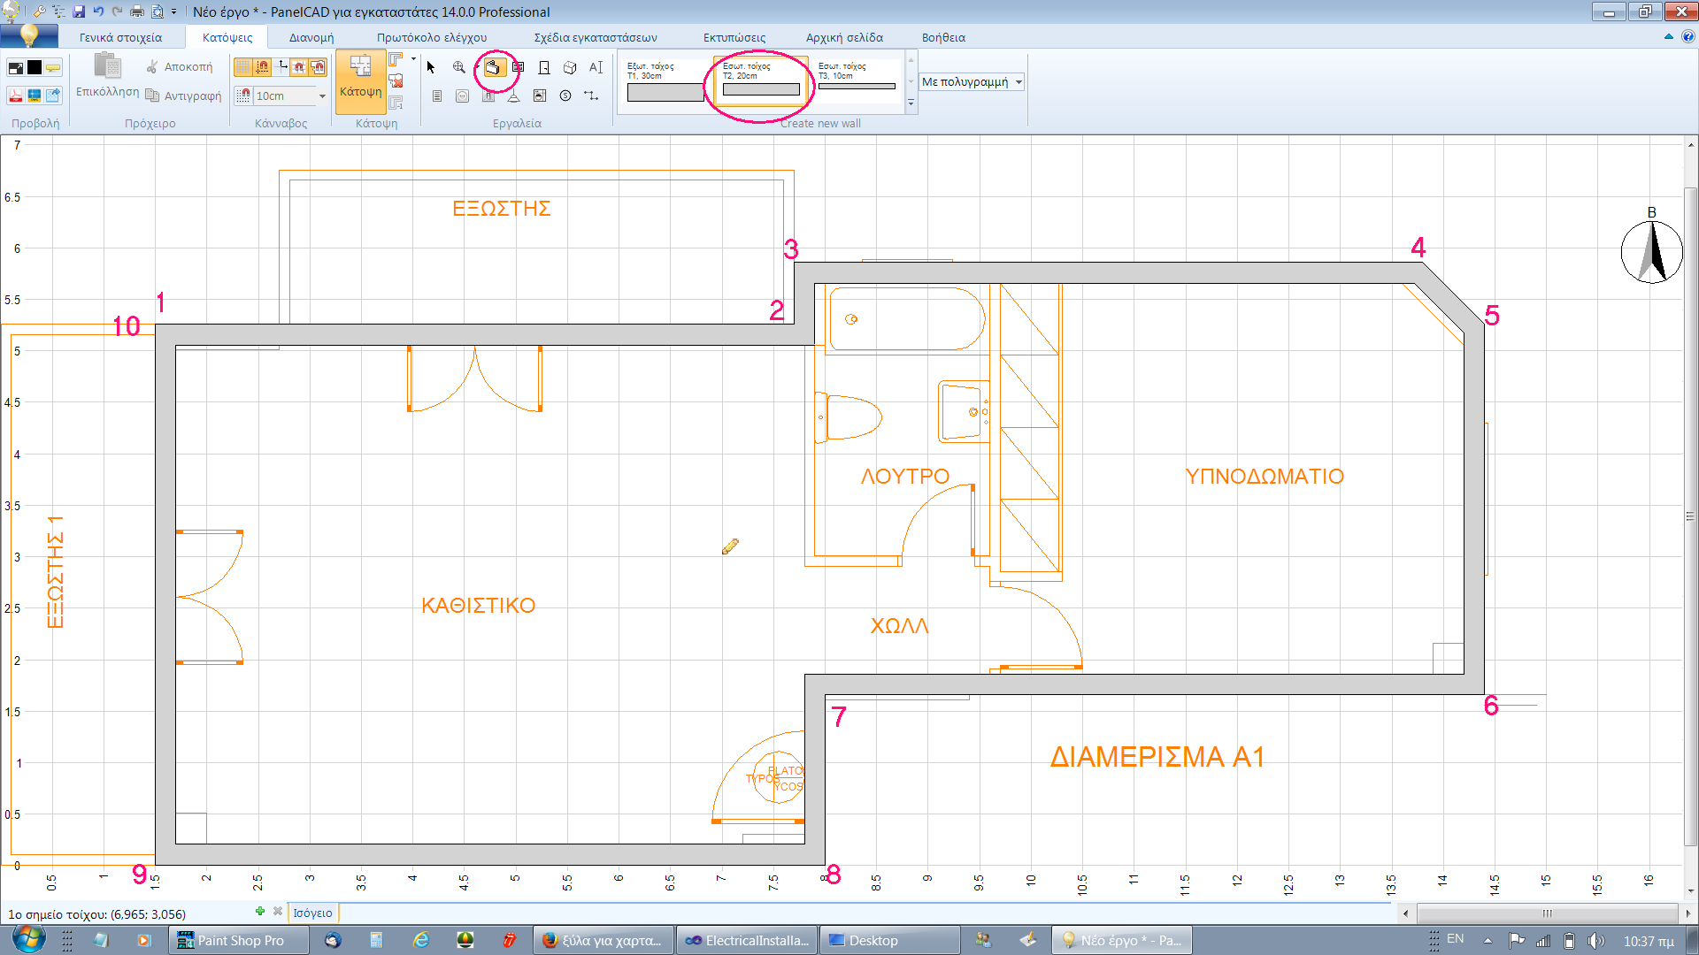The width and height of the screenshot is (1699, 955).
Task: Switch to the Διανομή ribbon tab
Action: (x=311, y=37)
